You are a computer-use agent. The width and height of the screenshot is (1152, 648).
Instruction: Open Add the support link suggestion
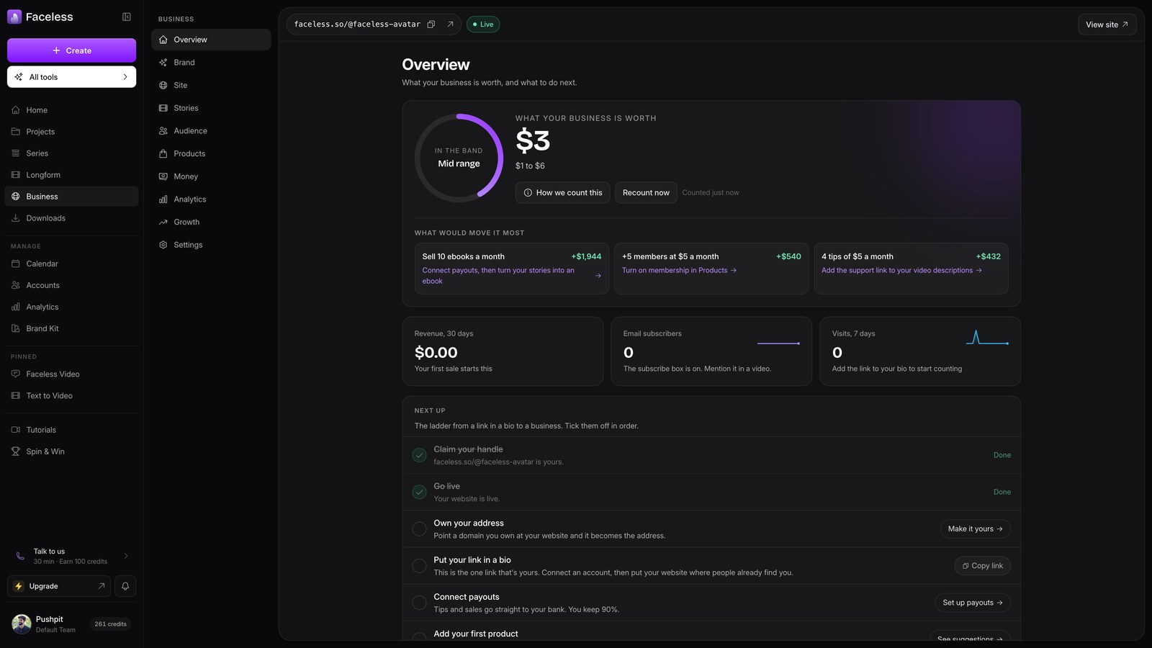click(x=901, y=271)
